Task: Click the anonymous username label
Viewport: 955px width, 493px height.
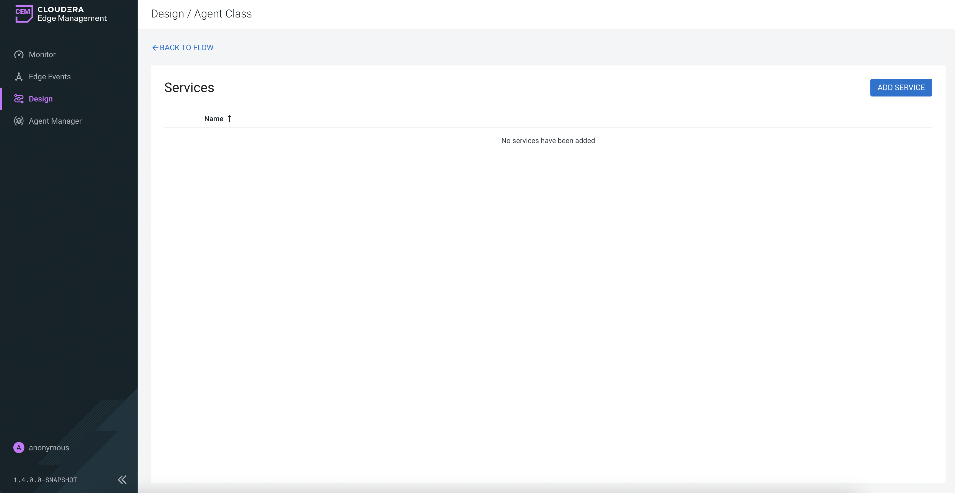Action: point(49,448)
